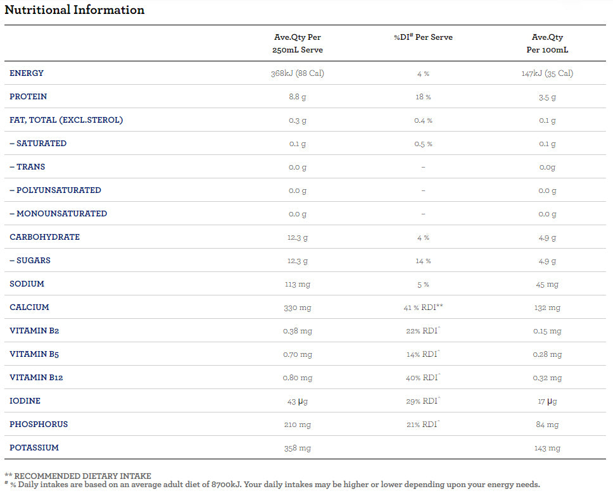Image resolution: width=613 pixels, height=496 pixels.
Task: Click the 358 mg potassium value
Action: tap(298, 448)
